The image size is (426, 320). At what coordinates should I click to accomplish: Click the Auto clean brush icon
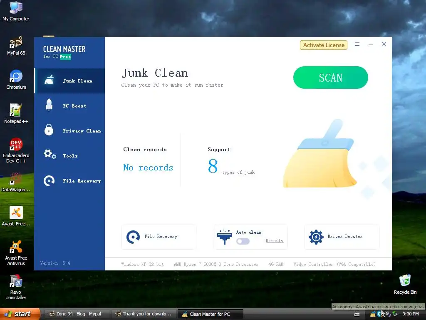click(x=224, y=237)
